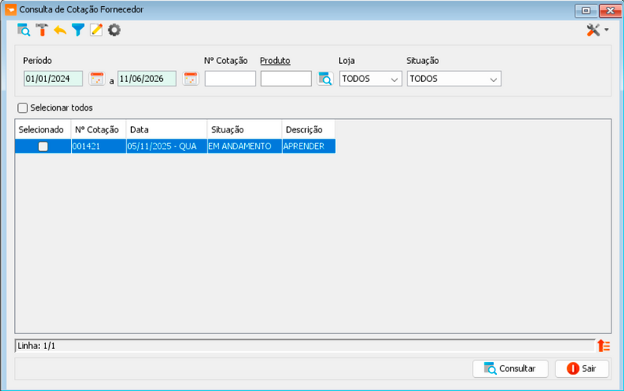Focus the Nº Cotação input field

[230, 79]
